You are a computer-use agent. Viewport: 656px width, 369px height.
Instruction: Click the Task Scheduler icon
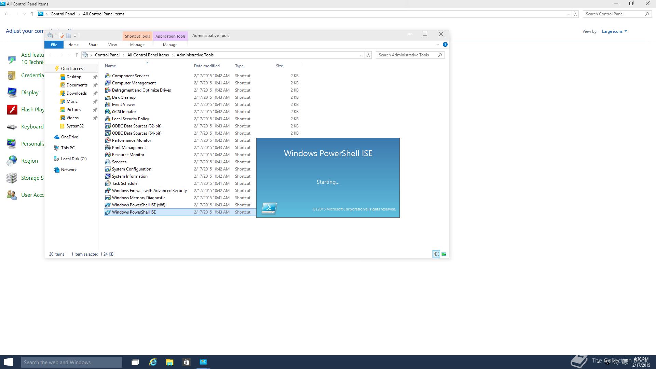point(108,183)
